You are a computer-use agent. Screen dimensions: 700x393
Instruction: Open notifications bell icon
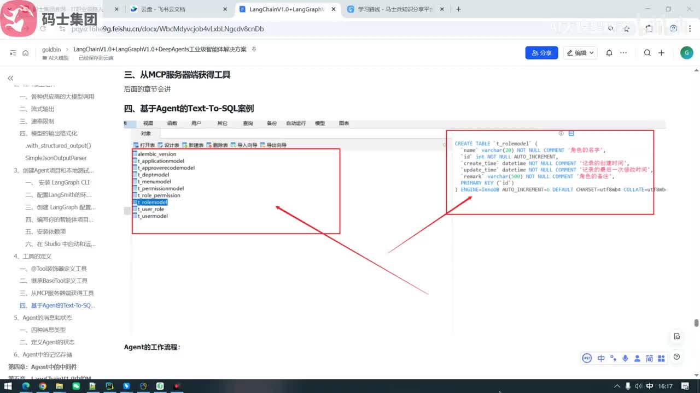[x=609, y=53]
